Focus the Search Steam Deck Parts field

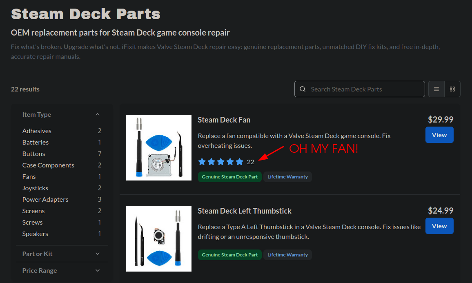359,89
